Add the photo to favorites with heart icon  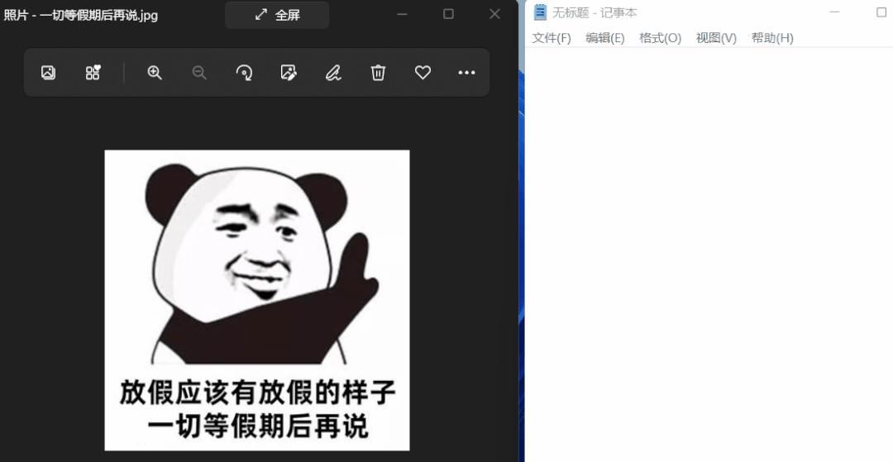pos(423,72)
